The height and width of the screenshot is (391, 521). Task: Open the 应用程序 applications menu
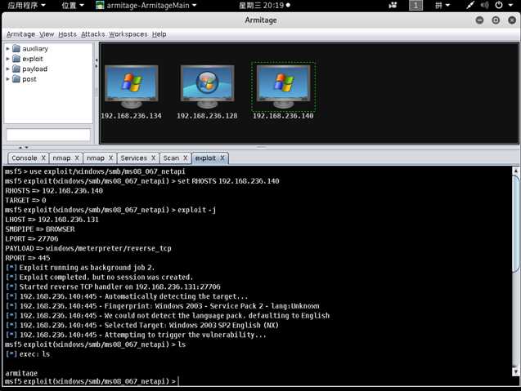tap(26, 6)
